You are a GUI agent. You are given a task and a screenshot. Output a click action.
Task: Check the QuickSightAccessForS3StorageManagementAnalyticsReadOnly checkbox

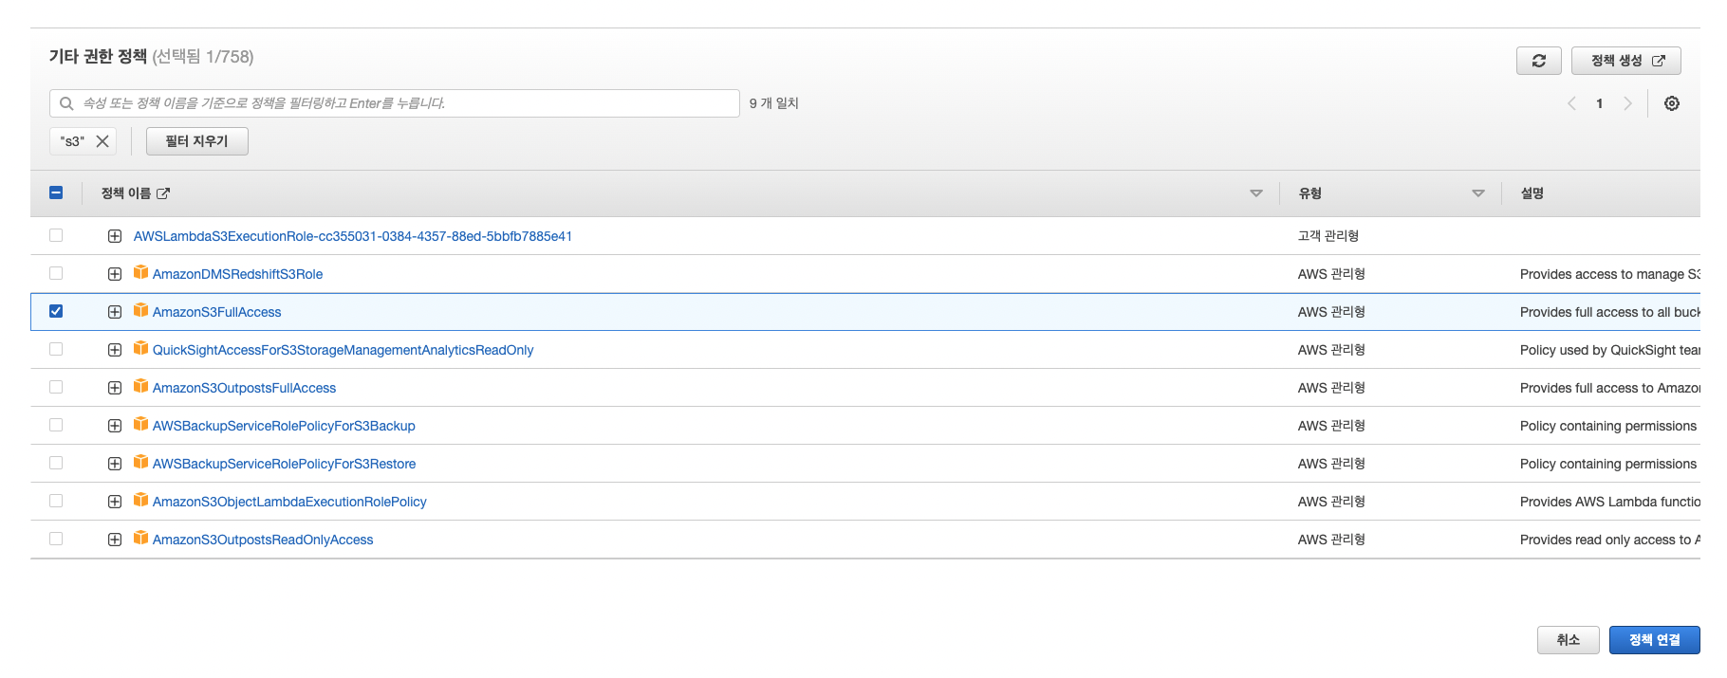coord(56,349)
